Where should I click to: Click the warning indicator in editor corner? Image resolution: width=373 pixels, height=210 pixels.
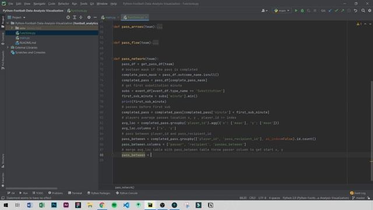(x=359, y=24)
